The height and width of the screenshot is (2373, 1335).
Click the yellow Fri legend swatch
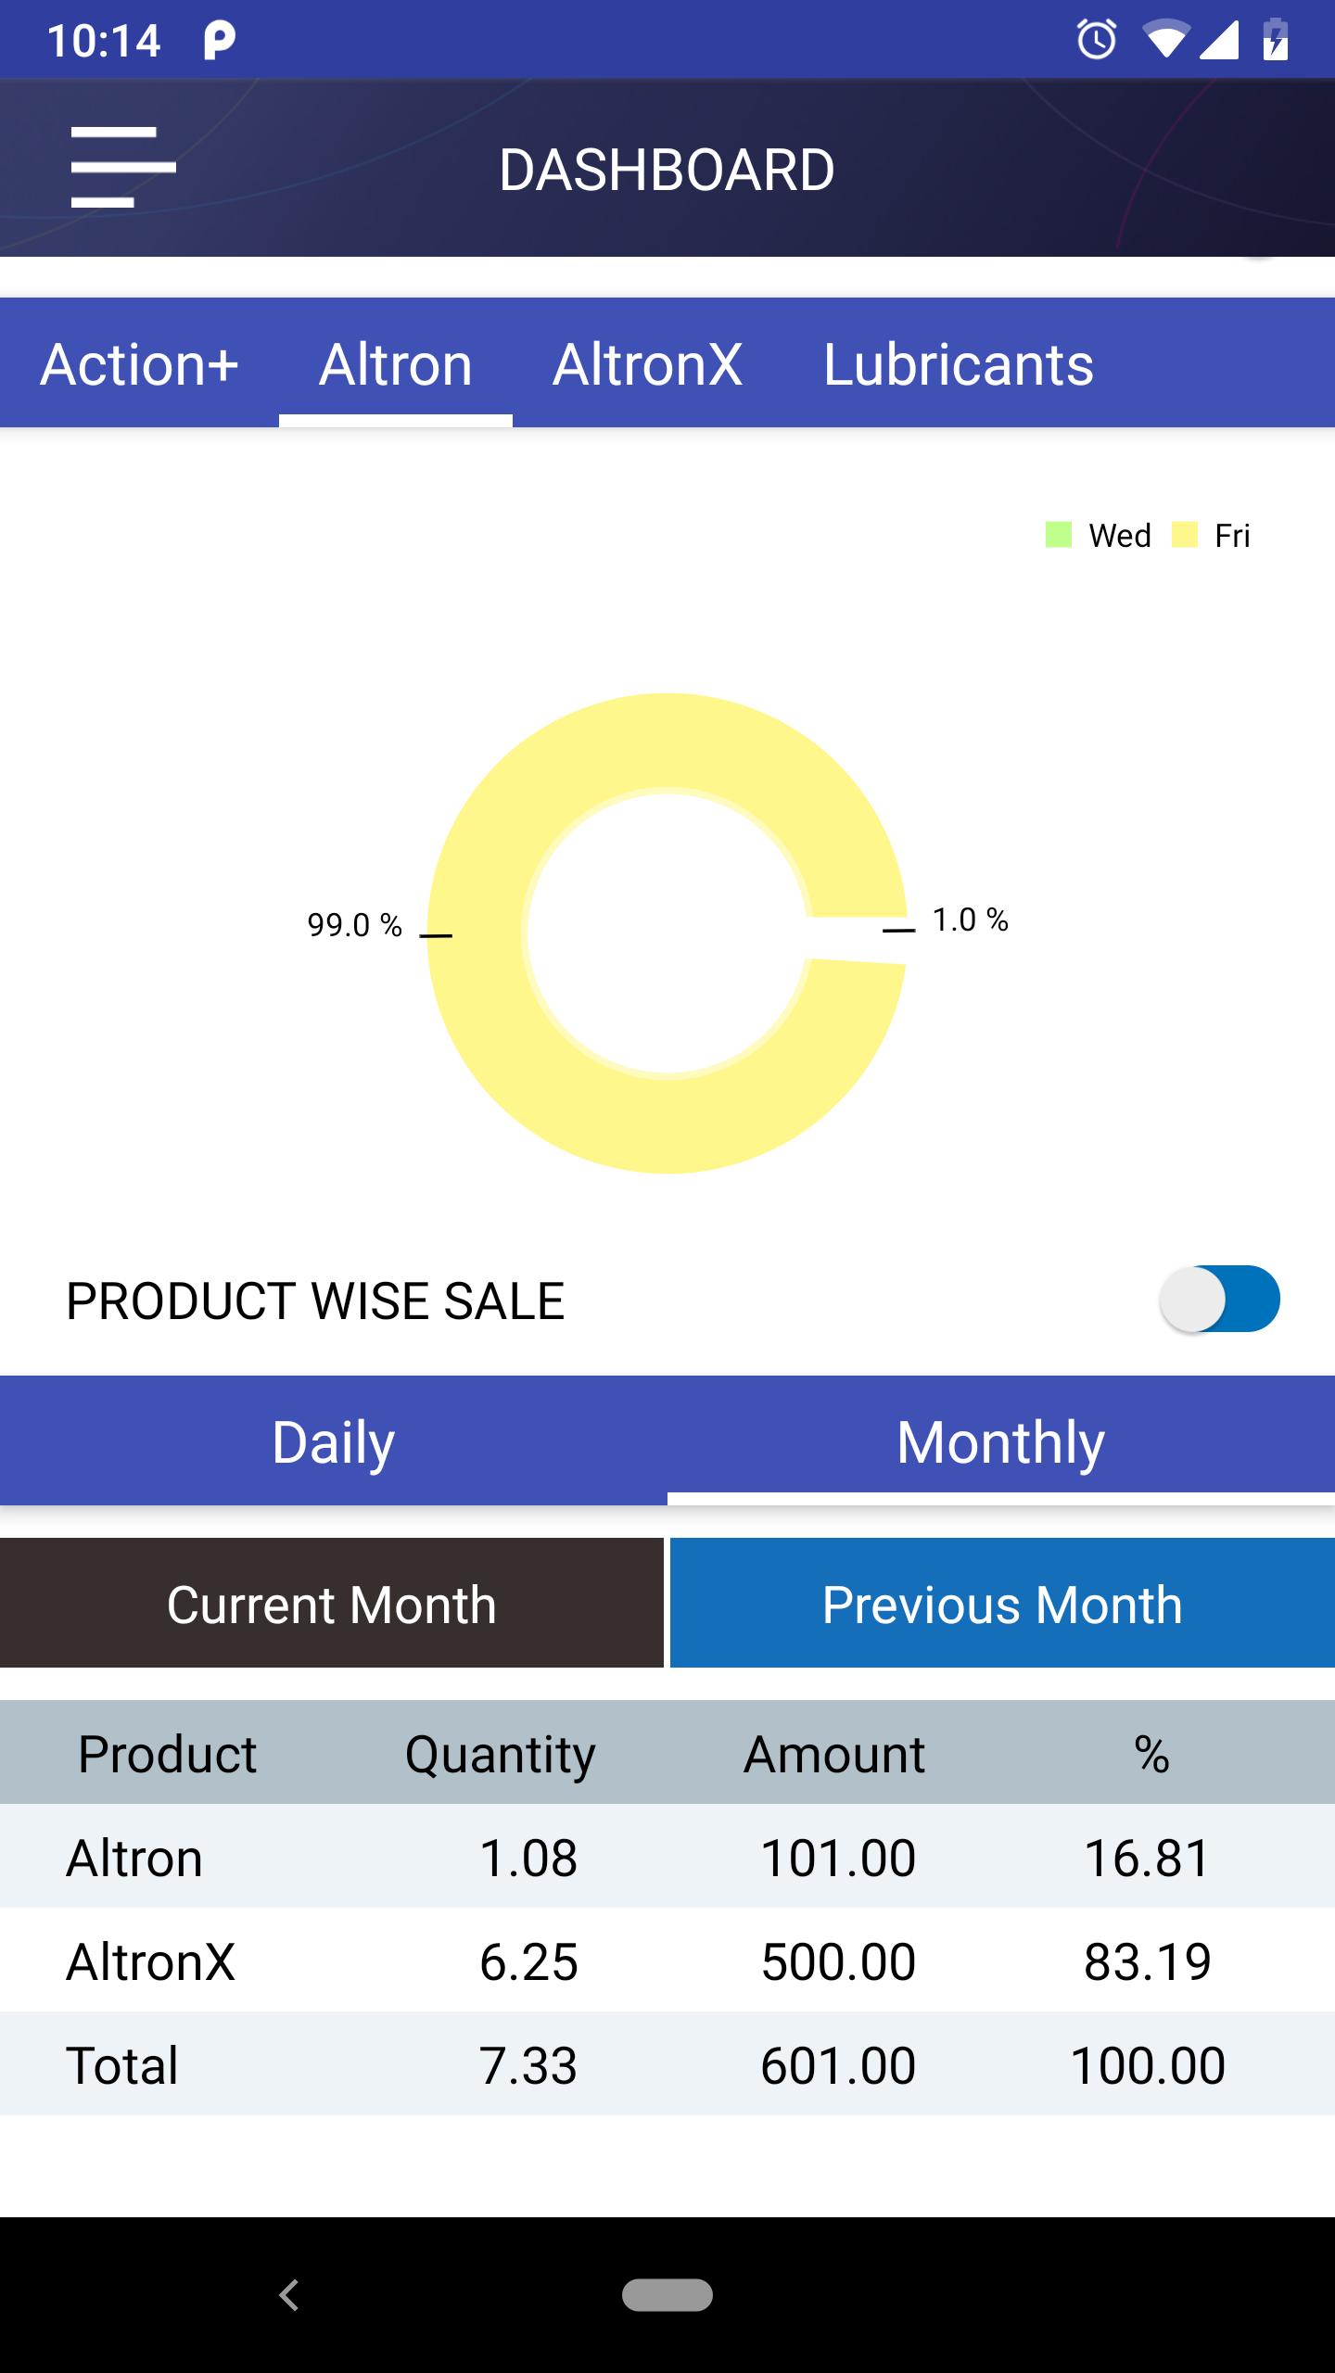point(1185,535)
